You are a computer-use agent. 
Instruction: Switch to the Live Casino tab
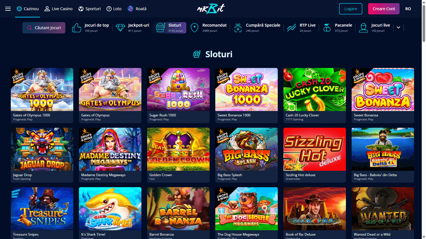(59, 9)
